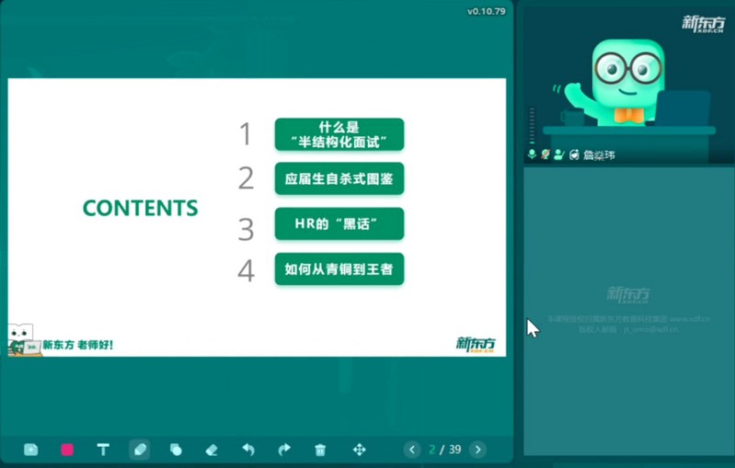Go to the previous slide
The height and width of the screenshot is (468, 735).
[412, 450]
